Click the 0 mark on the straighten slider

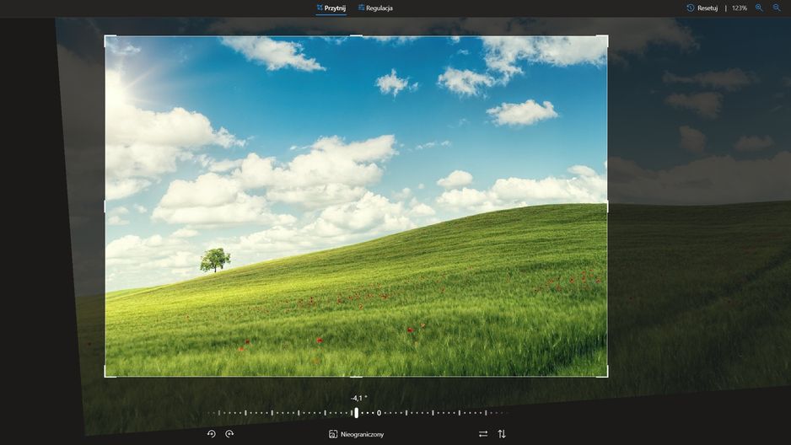379,413
